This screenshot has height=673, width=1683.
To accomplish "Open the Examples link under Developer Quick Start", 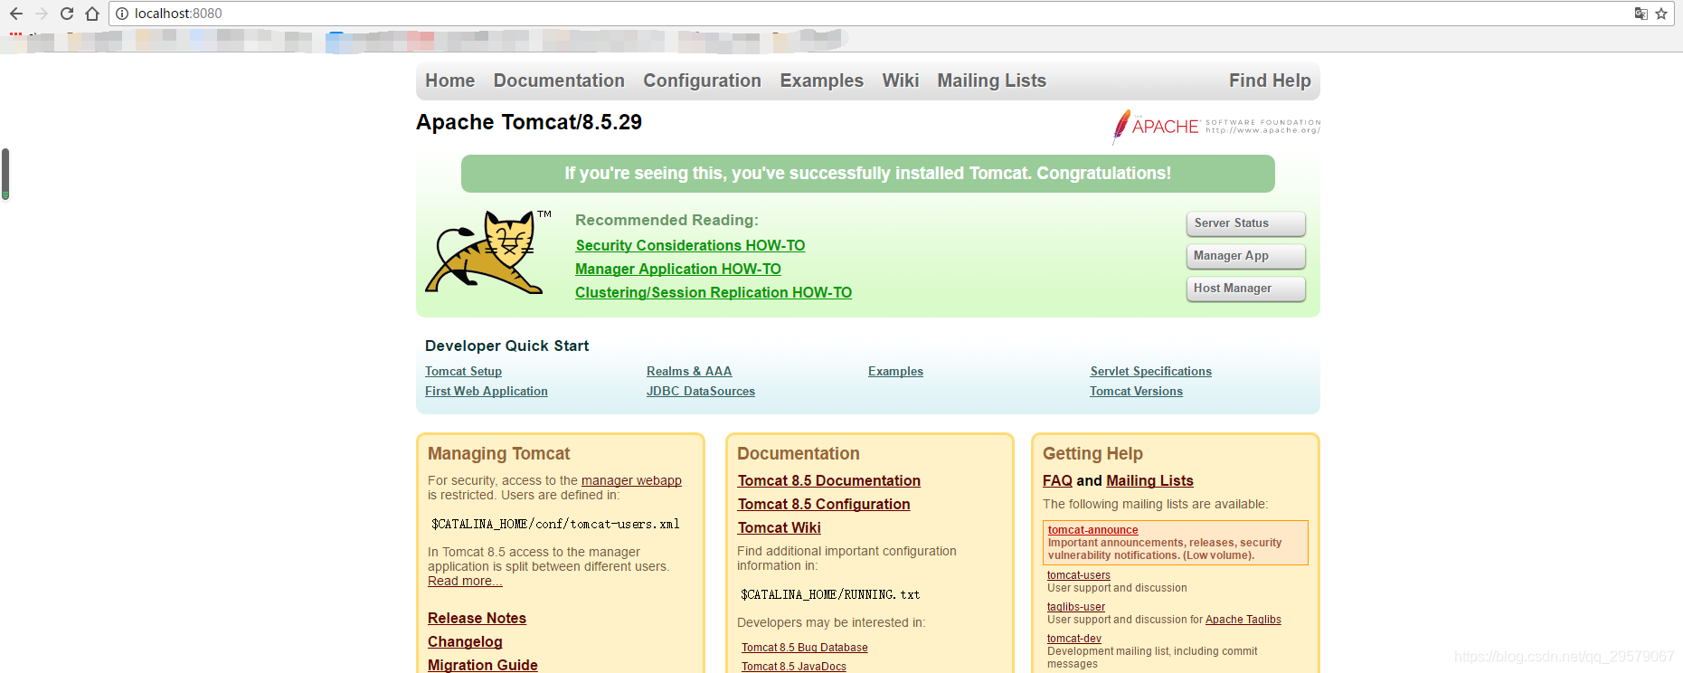I will click(x=895, y=372).
